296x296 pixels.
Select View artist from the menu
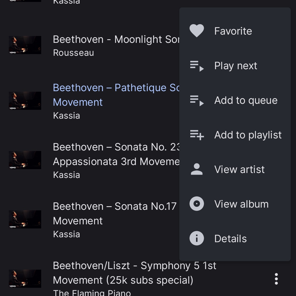(239, 169)
